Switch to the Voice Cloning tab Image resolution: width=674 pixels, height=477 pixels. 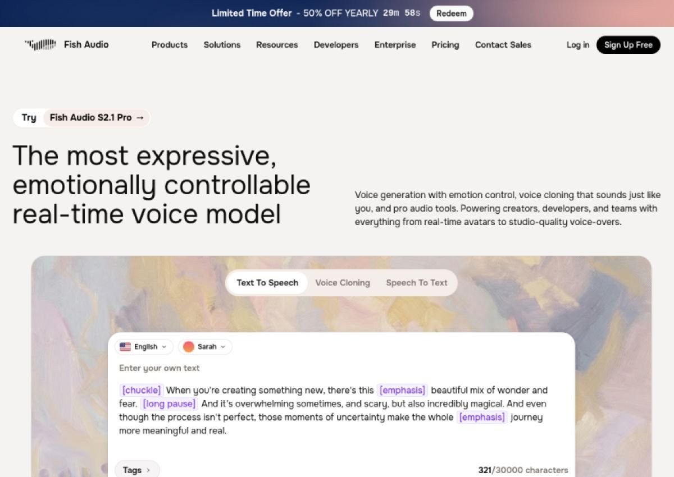pos(343,283)
